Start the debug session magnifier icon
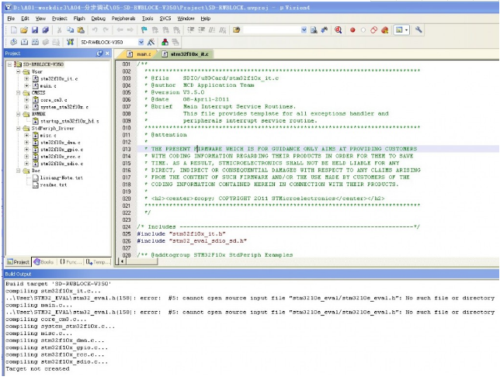Screen dimensions: 500x380 pos(339,29)
